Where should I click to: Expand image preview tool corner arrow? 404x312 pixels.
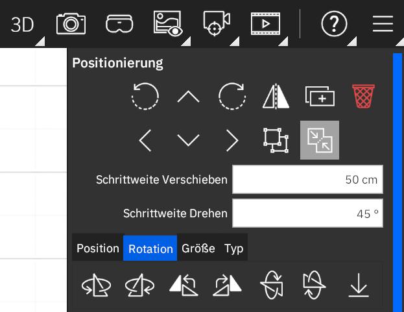186,42
